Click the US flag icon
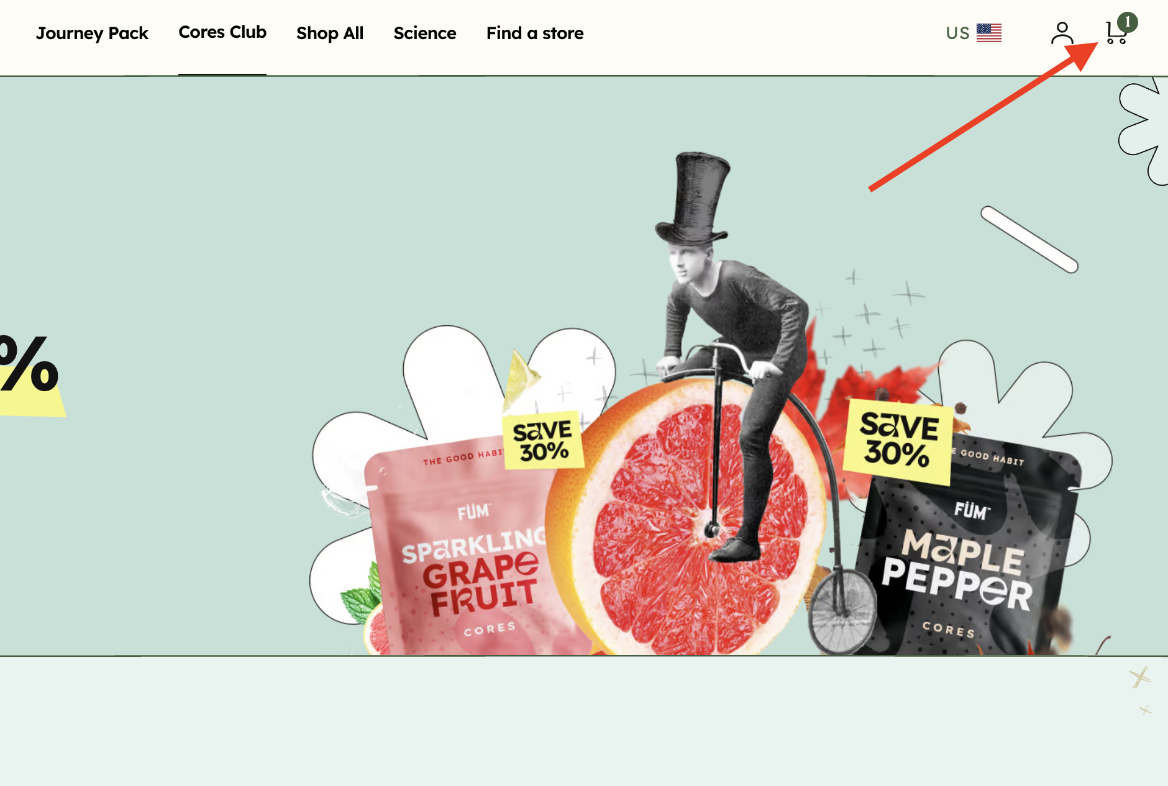The width and height of the screenshot is (1168, 786). click(988, 33)
